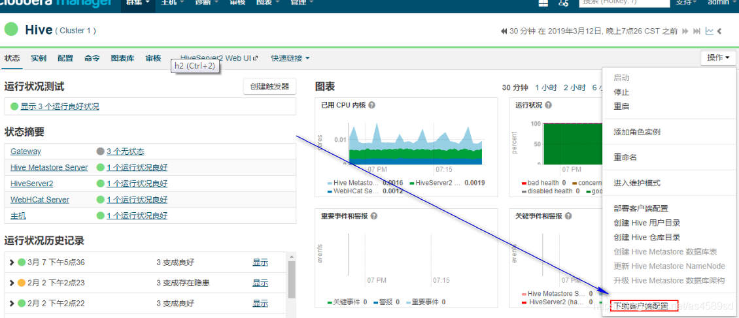Viewport: 739px width, 318px height.
Task: Open the running commands icon in top bar
Action: (x=562, y=3)
